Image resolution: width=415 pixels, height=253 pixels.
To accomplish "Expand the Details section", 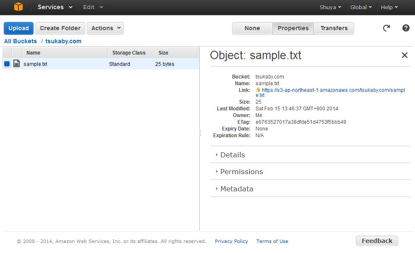I will pyautogui.click(x=232, y=155).
